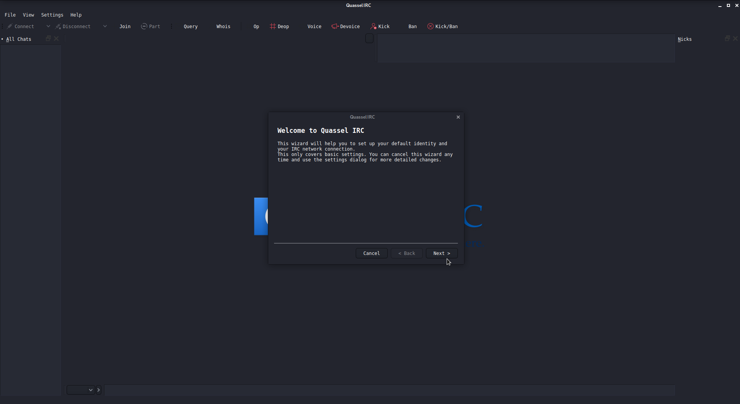Open the nick selector dropdown at bottom
The width and height of the screenshot is (740, 404).
point(81,390)
